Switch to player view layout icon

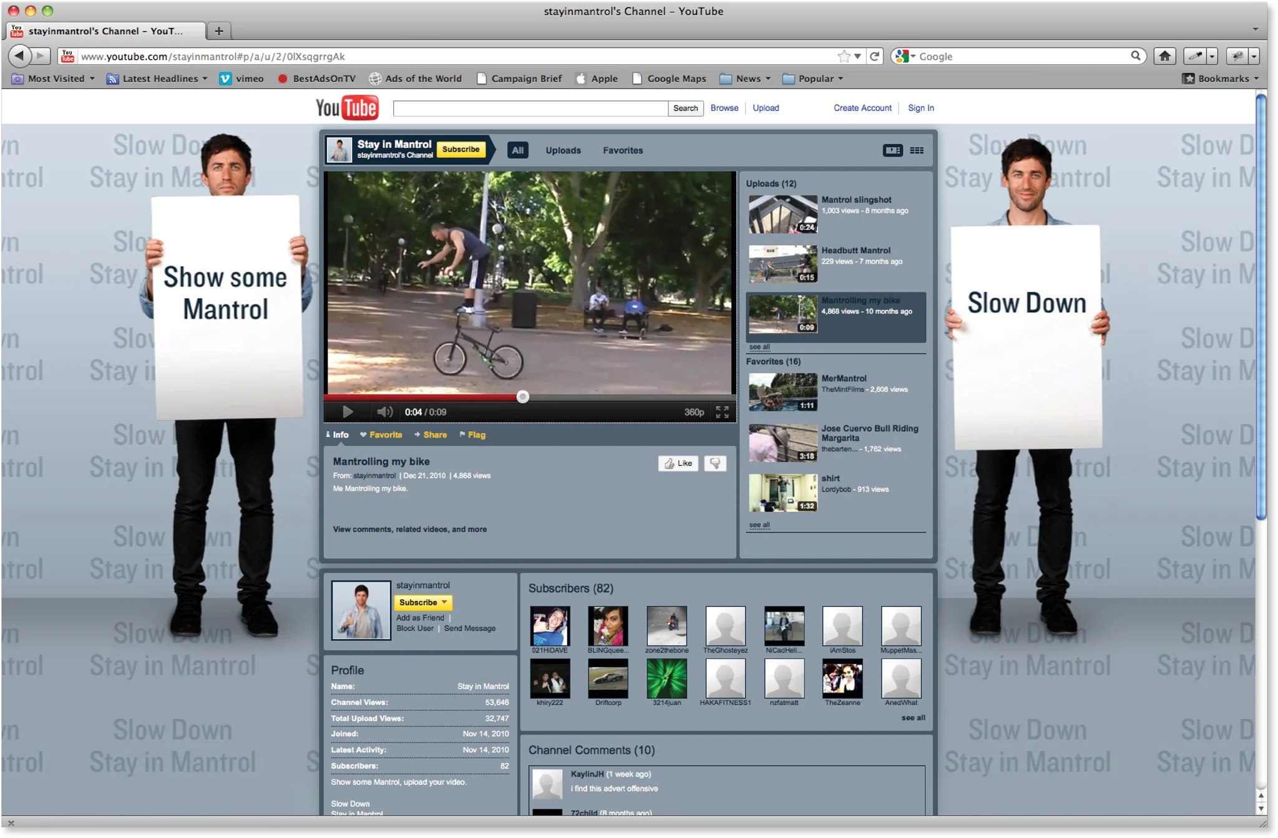(x=892, y=150)
